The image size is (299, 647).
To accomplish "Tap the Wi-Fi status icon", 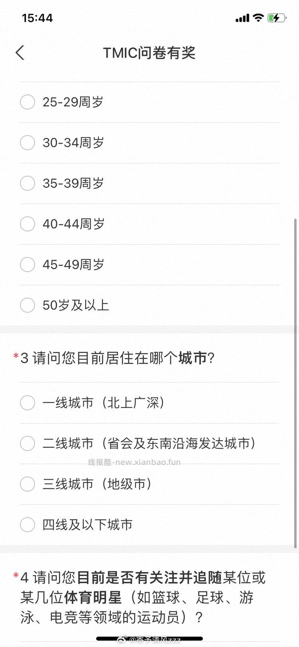I will [258, 18].
